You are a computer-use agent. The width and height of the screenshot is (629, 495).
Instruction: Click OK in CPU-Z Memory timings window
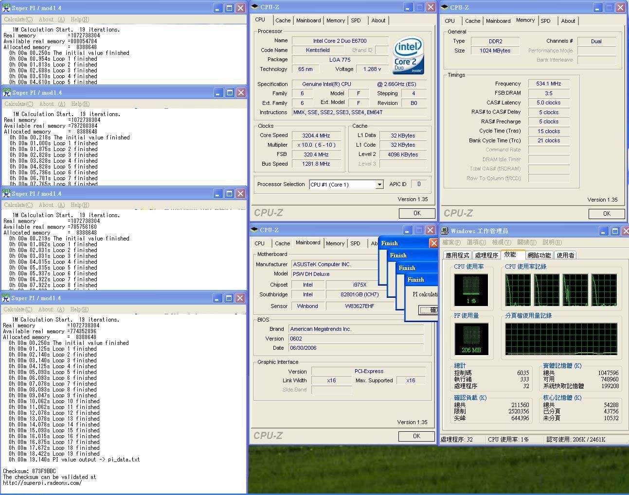[607, 214]
